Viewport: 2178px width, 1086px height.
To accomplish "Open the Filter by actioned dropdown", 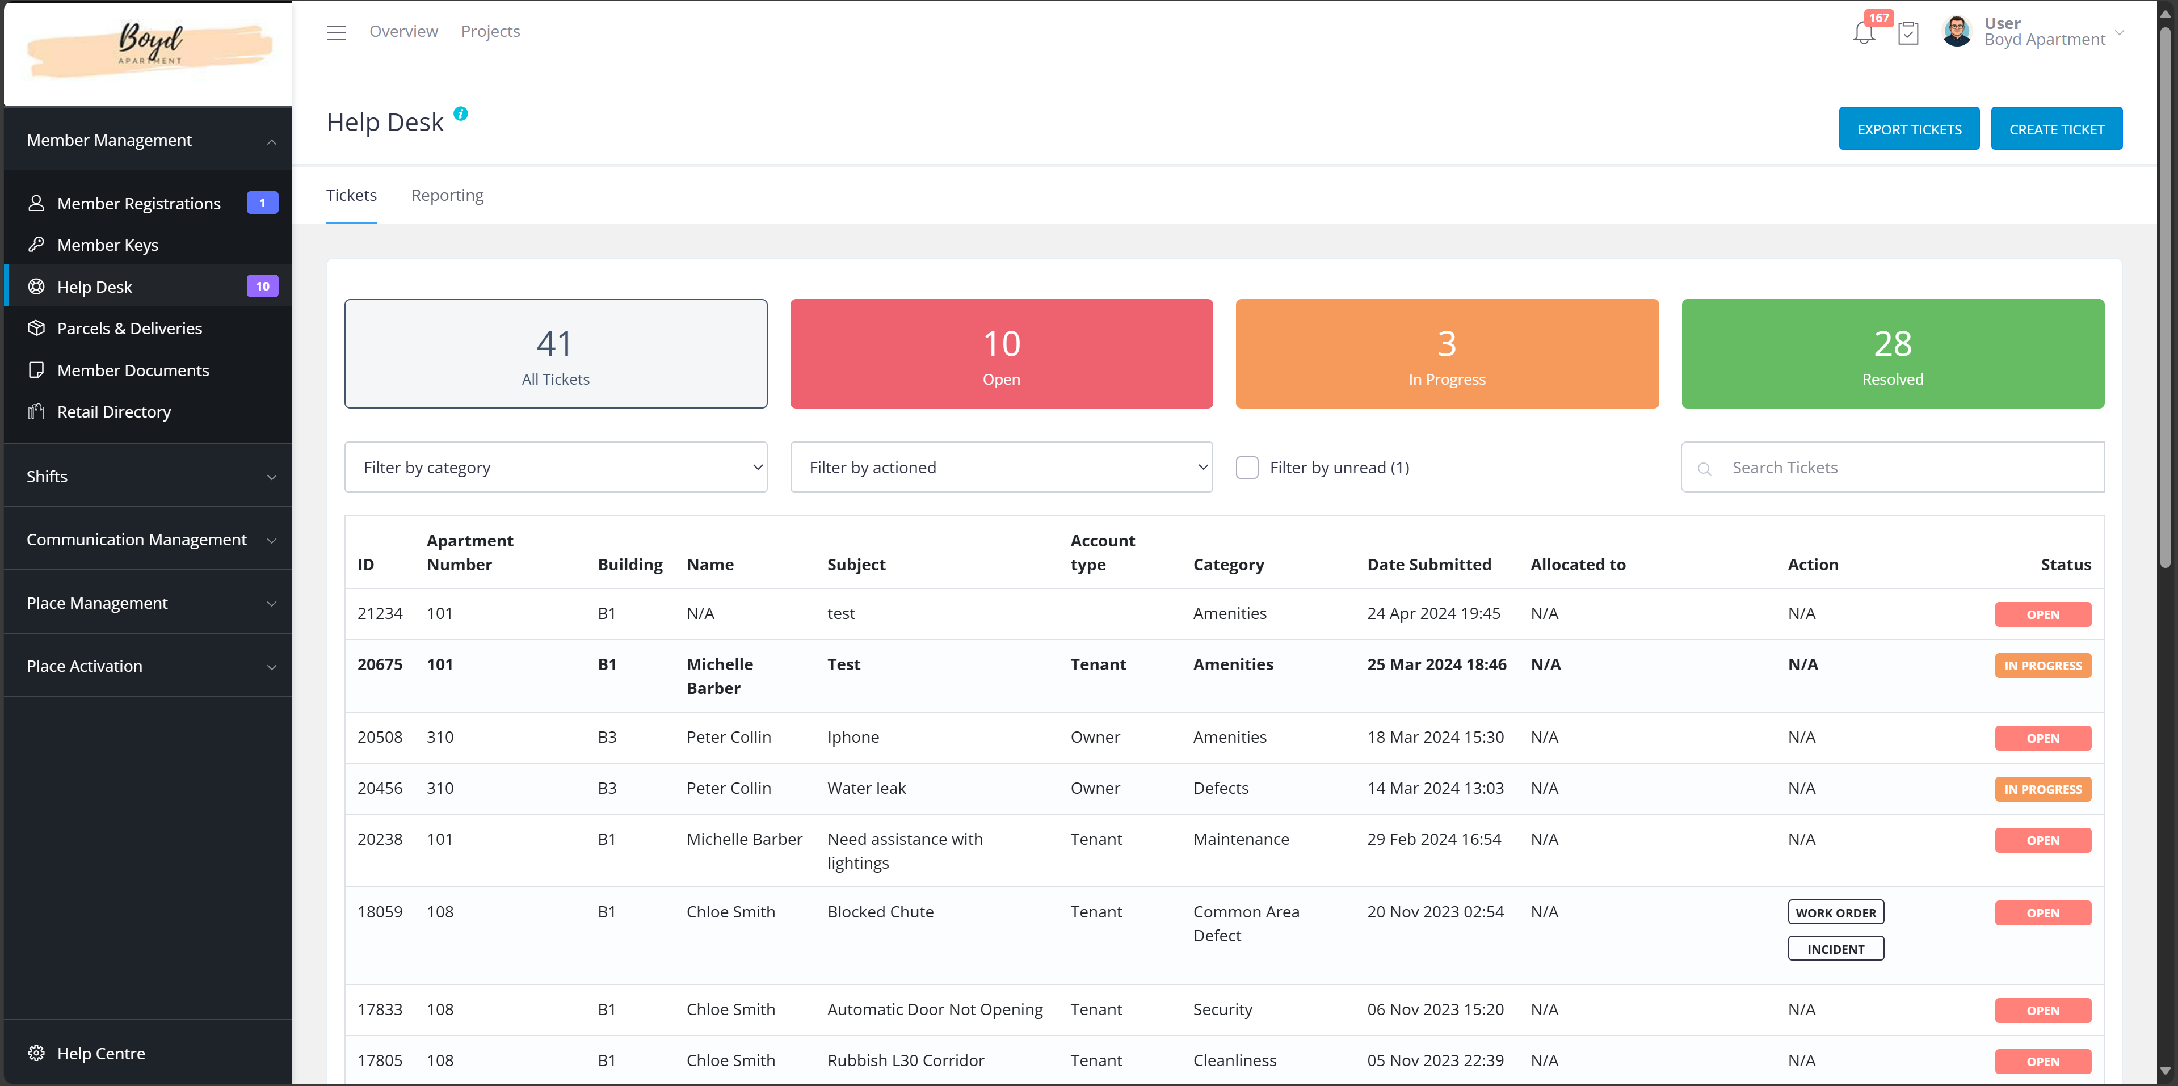I will tap(1001, 468).
